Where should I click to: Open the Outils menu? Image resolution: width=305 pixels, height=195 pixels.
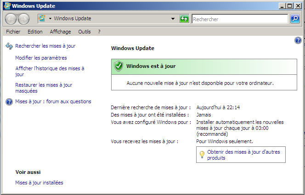click(85, 32)
